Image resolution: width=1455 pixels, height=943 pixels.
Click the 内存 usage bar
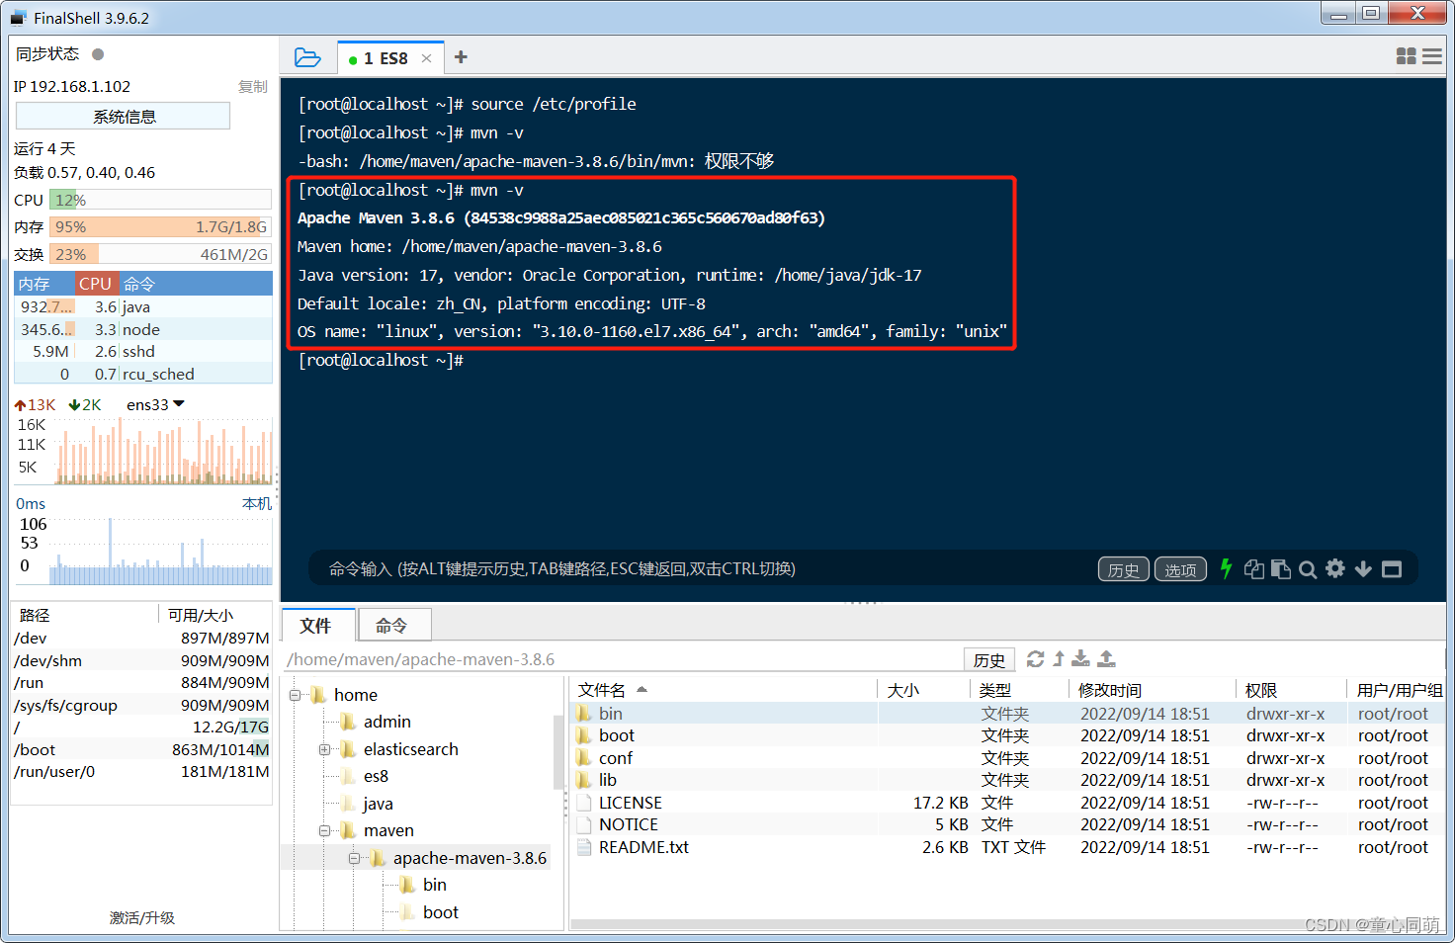point(160,226)
